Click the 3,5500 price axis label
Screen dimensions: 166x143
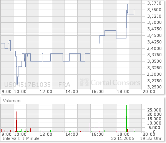click(154, 10)
